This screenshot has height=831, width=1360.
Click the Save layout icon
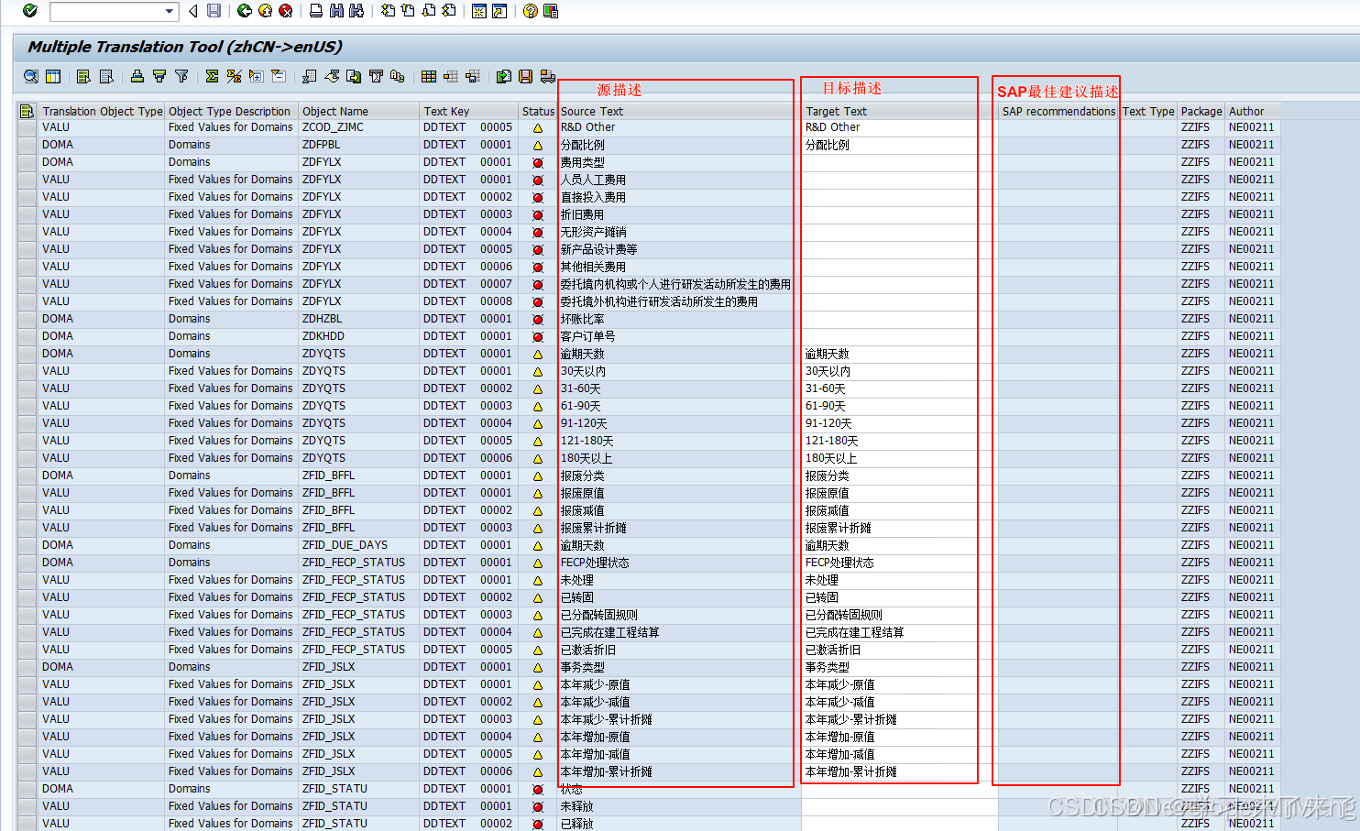point(473,76)
